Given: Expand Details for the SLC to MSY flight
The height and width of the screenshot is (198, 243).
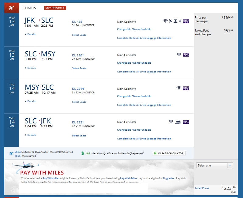Looking at the screenshot, I should pos(31,68).
